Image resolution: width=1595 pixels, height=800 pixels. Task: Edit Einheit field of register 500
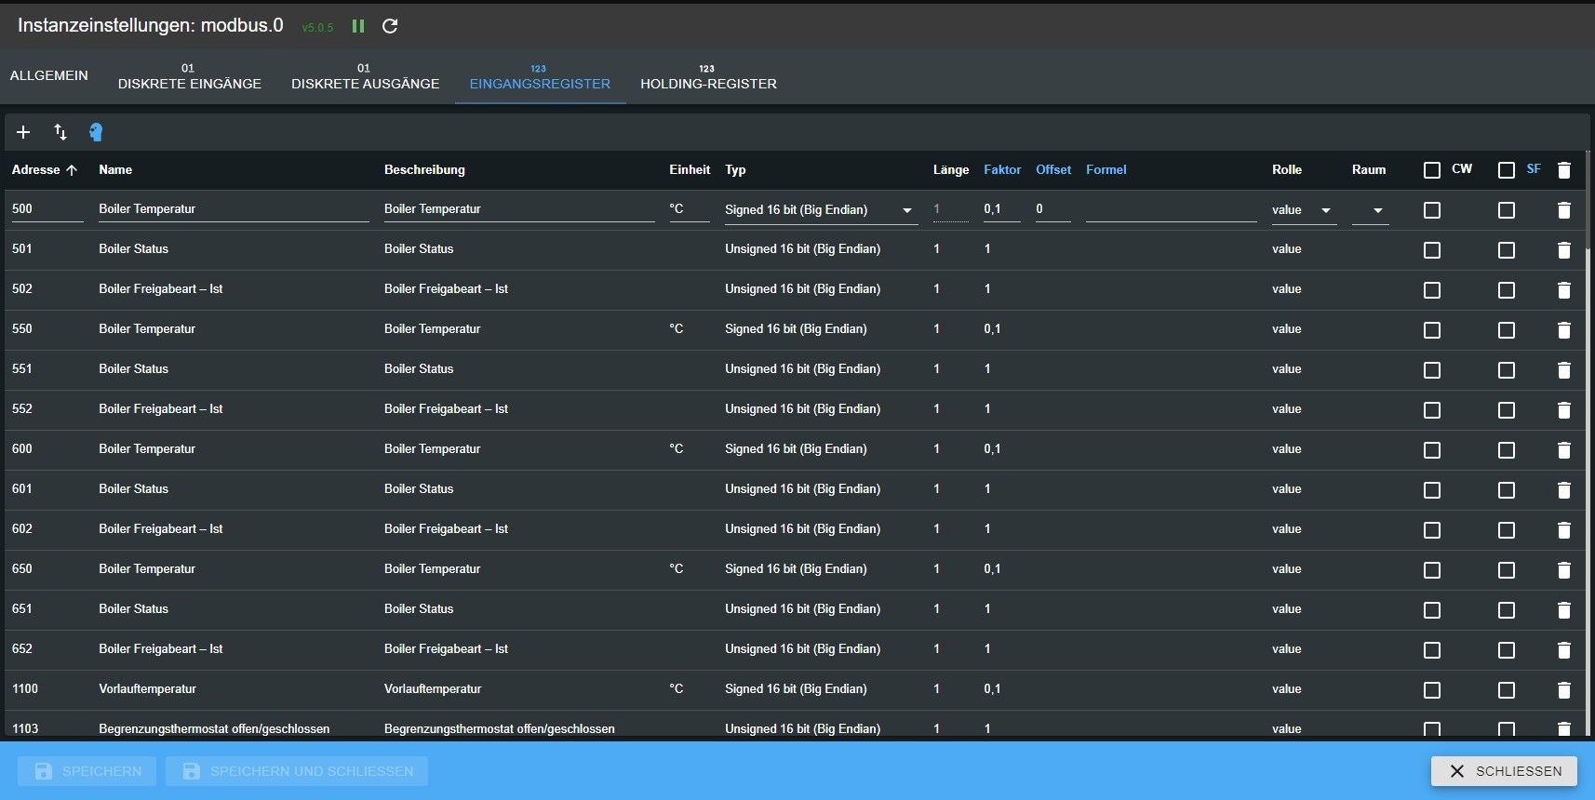pos(689,209)
